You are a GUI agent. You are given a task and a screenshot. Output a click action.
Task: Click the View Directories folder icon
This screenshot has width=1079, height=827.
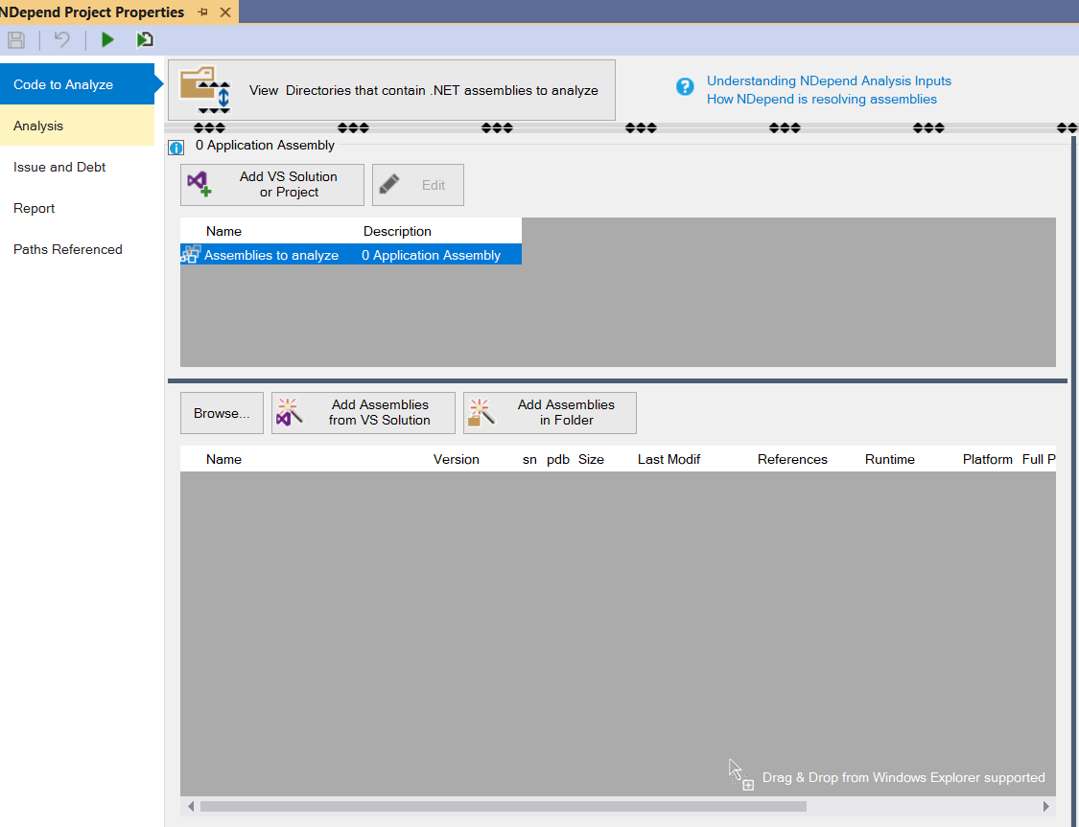(x=204, y=90)
